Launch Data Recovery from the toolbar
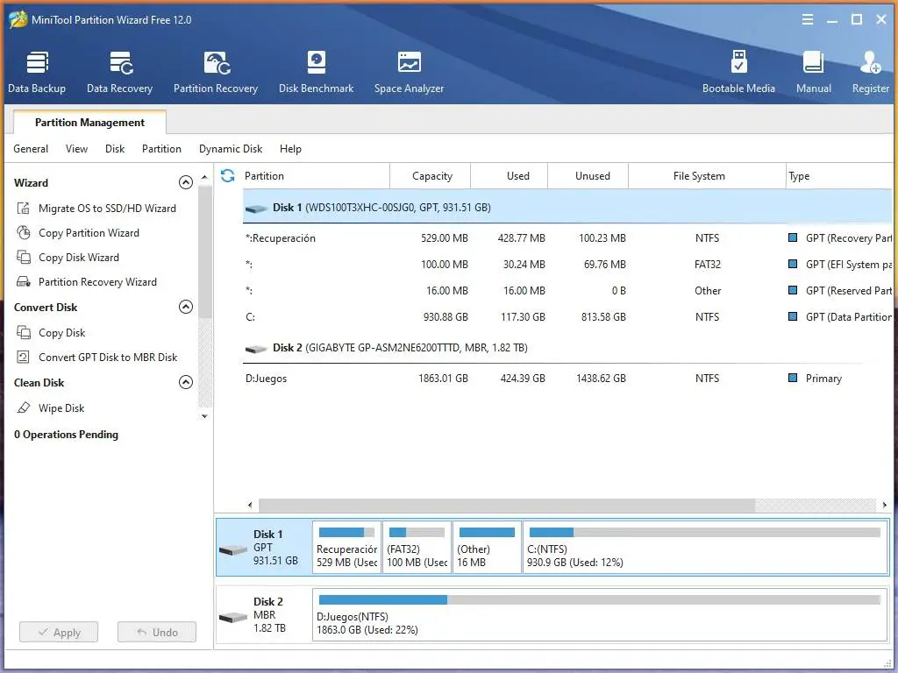Screen dimensions: 898x673 point(119,72)
